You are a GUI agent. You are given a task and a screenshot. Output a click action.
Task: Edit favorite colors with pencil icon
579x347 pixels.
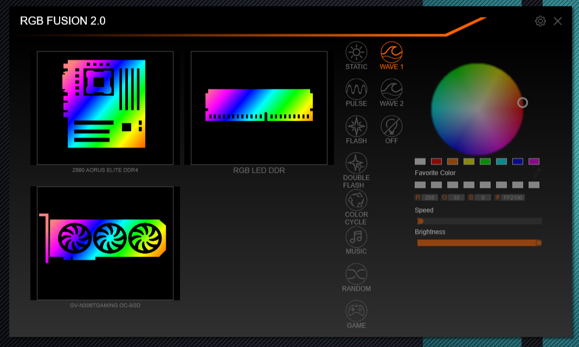tap(537, 173)
